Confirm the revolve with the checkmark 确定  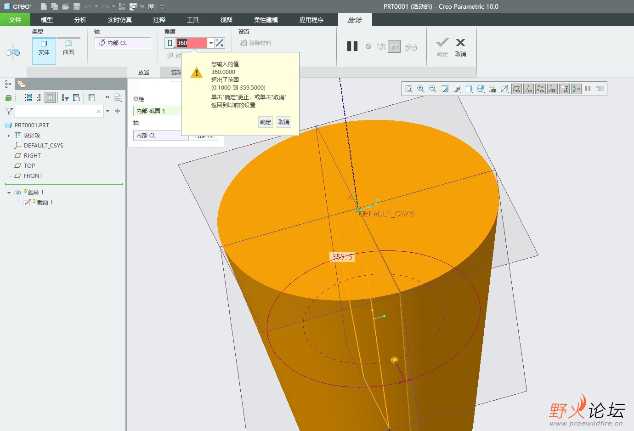pyautogui.click(x=442, y=47)
